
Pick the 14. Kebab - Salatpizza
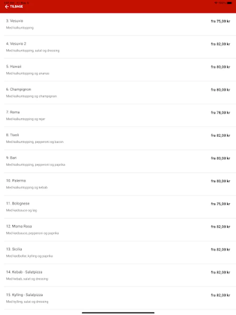pyautogui.click(x=118, y=275)
